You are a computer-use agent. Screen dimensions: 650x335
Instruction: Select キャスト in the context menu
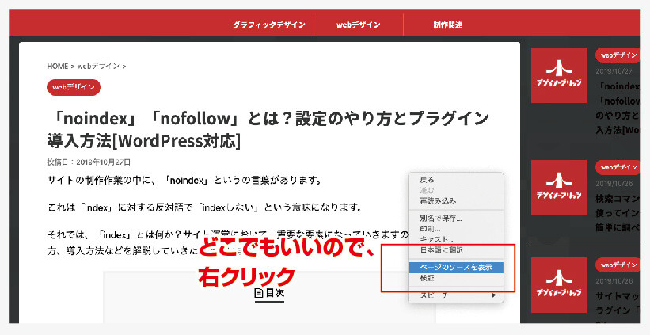pos(437,238)
